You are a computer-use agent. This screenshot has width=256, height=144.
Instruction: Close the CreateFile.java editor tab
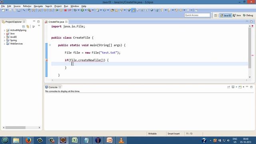tap(66, 22)
